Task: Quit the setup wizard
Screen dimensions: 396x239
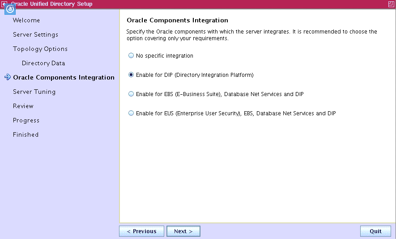Action: click(375, 231)
